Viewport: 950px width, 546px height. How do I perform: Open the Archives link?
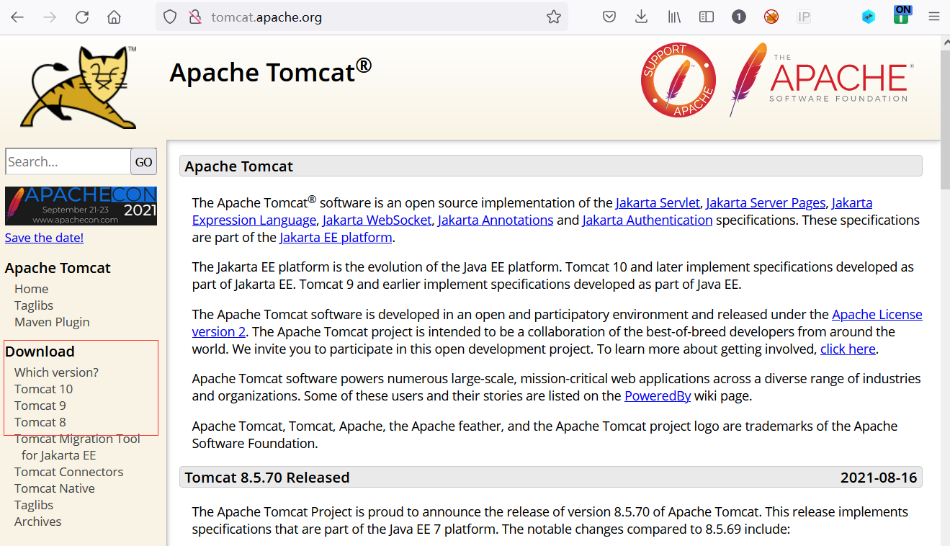pos(37,522)
